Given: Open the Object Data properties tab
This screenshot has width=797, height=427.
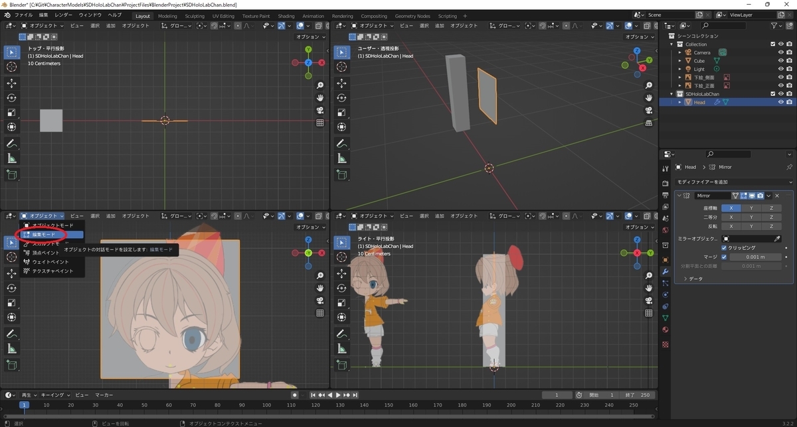Looking at the screenshot, I should tap(665, 318).
